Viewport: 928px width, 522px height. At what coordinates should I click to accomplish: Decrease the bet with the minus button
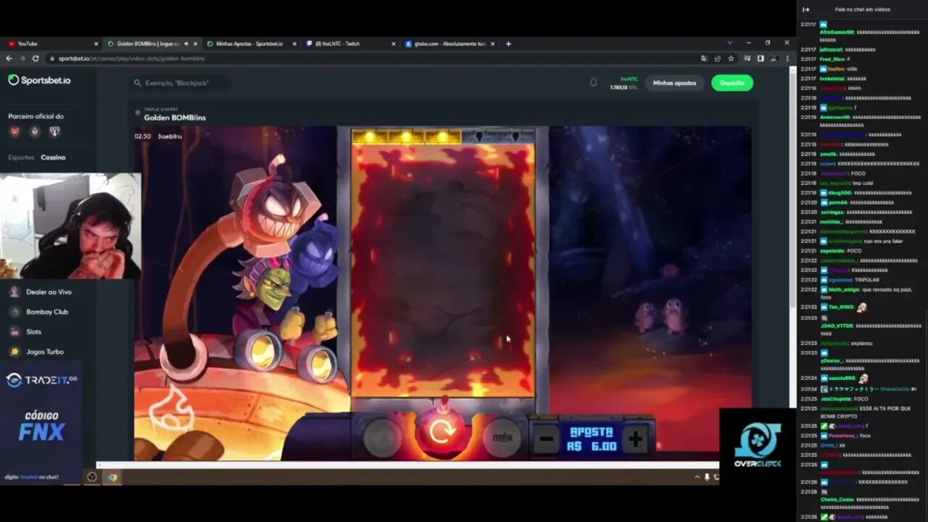(547, 439)
